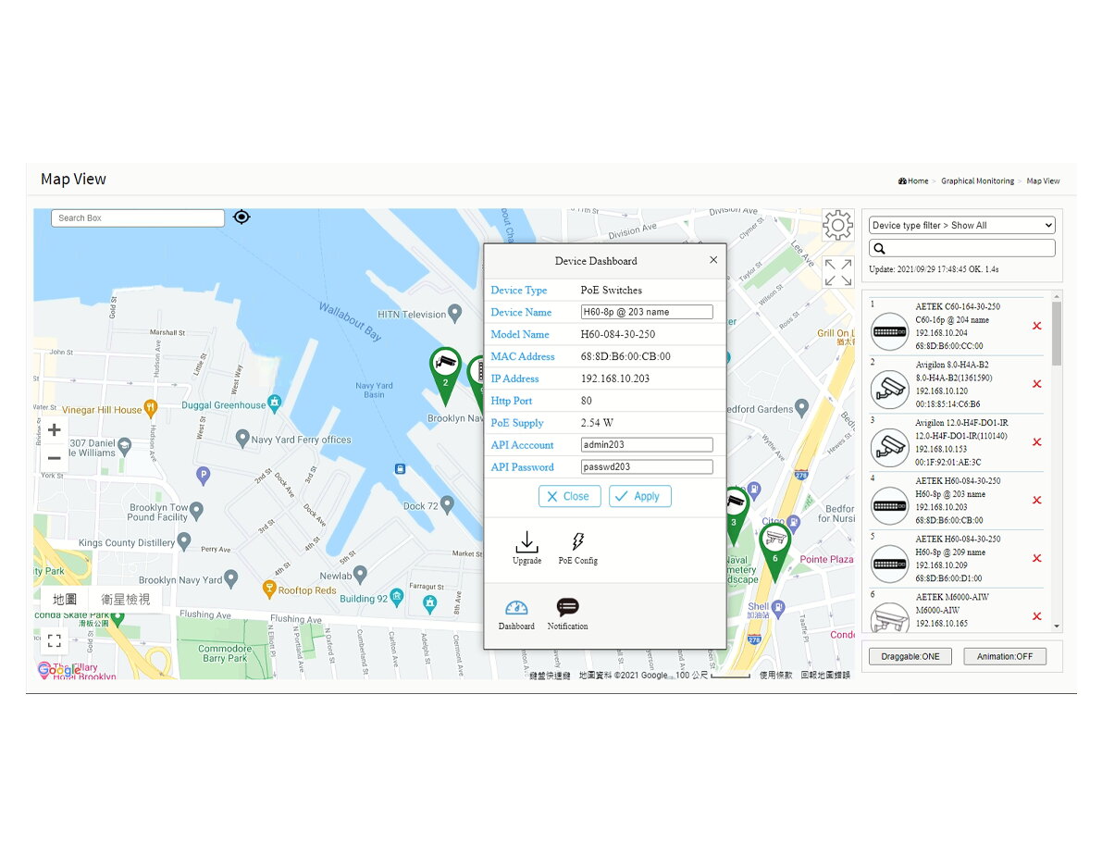Click the locate-me target icon beside search box
The image size is (1102, 856).
click(x=241, y=217)
